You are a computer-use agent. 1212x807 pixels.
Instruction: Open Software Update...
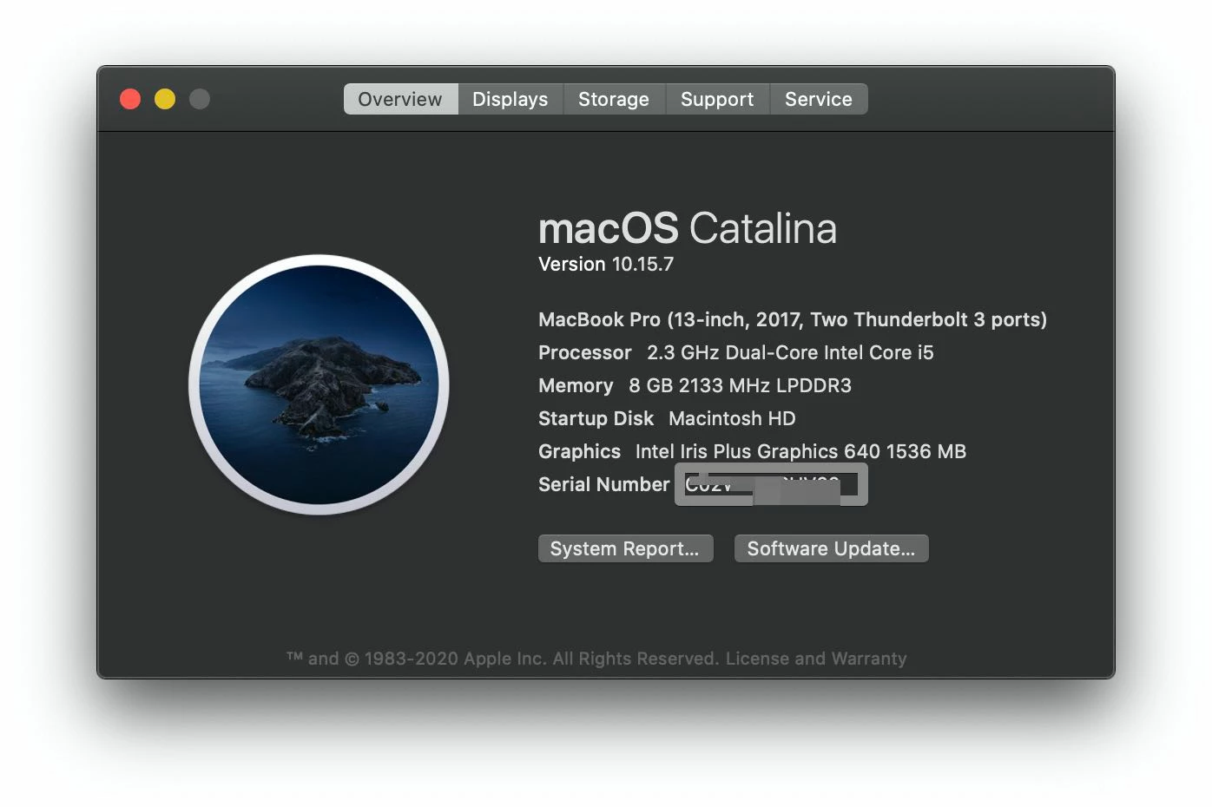tap(831, 548)
